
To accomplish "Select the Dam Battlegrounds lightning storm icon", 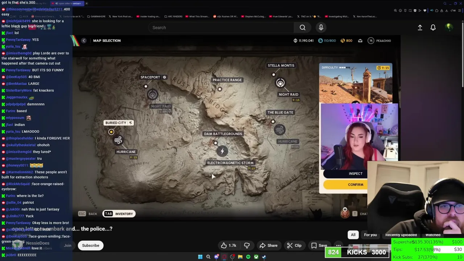I will (223, 151).
